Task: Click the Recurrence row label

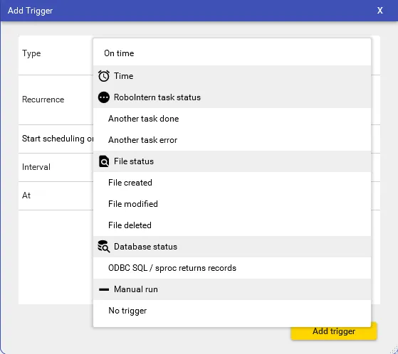Action: point(43,100)
